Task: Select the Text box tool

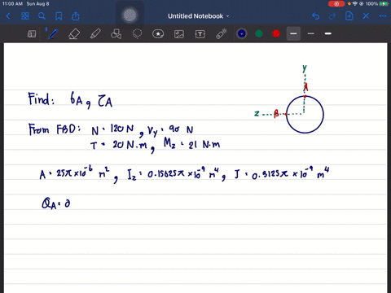Action: click(200, 34)
